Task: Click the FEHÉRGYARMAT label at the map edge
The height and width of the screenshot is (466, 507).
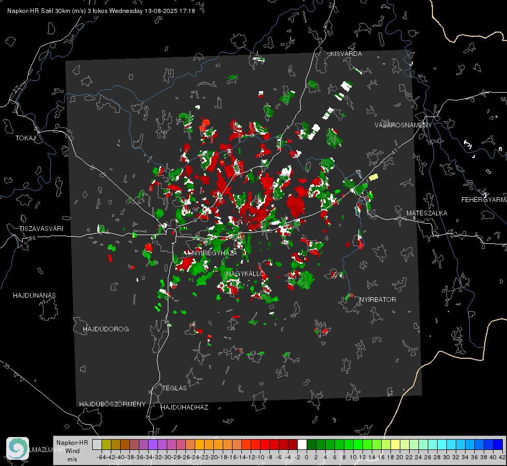Action: pos(484,200)
